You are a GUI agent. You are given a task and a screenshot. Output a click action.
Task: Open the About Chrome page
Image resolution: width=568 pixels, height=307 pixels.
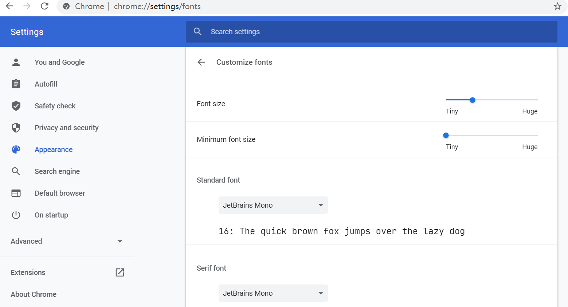(34, 294)
